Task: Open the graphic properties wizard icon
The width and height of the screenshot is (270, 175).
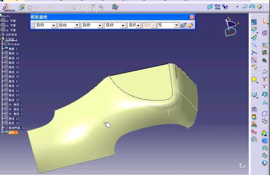Action: point(191,25)
